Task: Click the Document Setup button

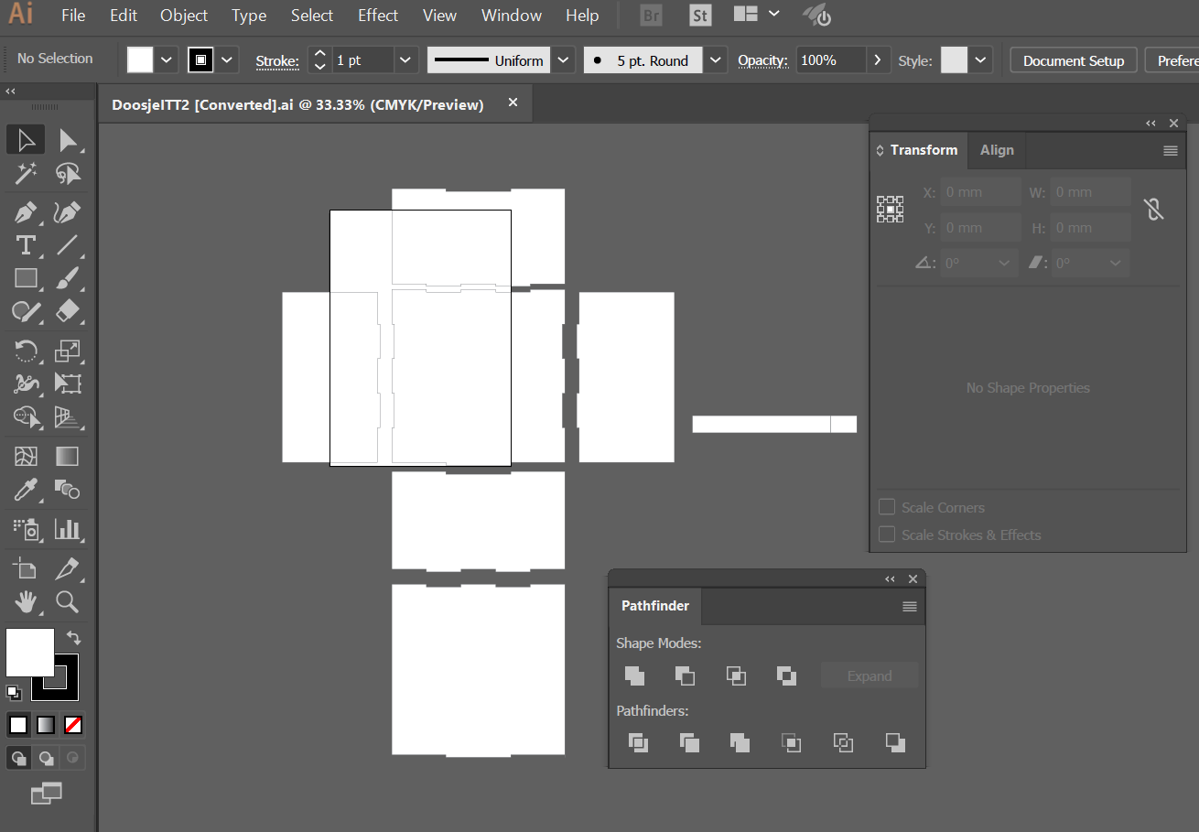Action: click(1074, 60)
